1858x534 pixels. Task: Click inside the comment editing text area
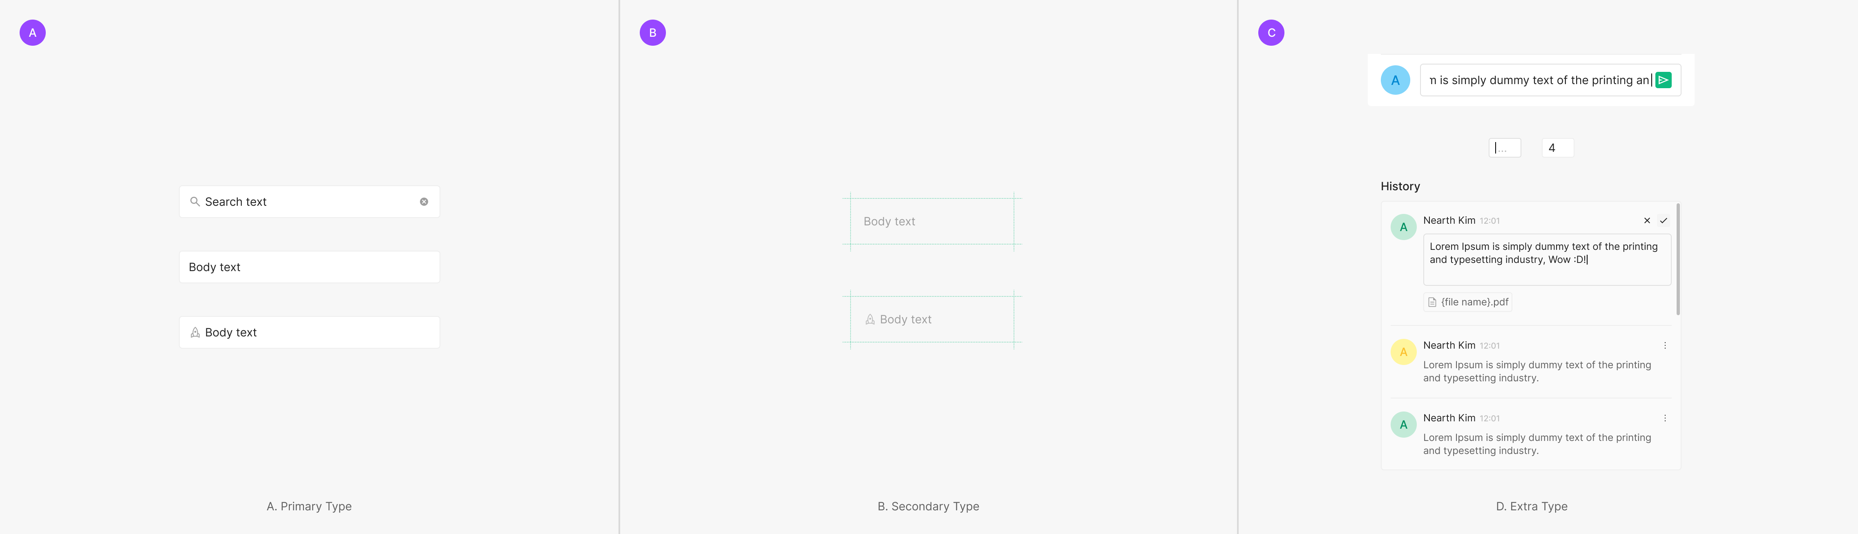[x=1546, y=259]
